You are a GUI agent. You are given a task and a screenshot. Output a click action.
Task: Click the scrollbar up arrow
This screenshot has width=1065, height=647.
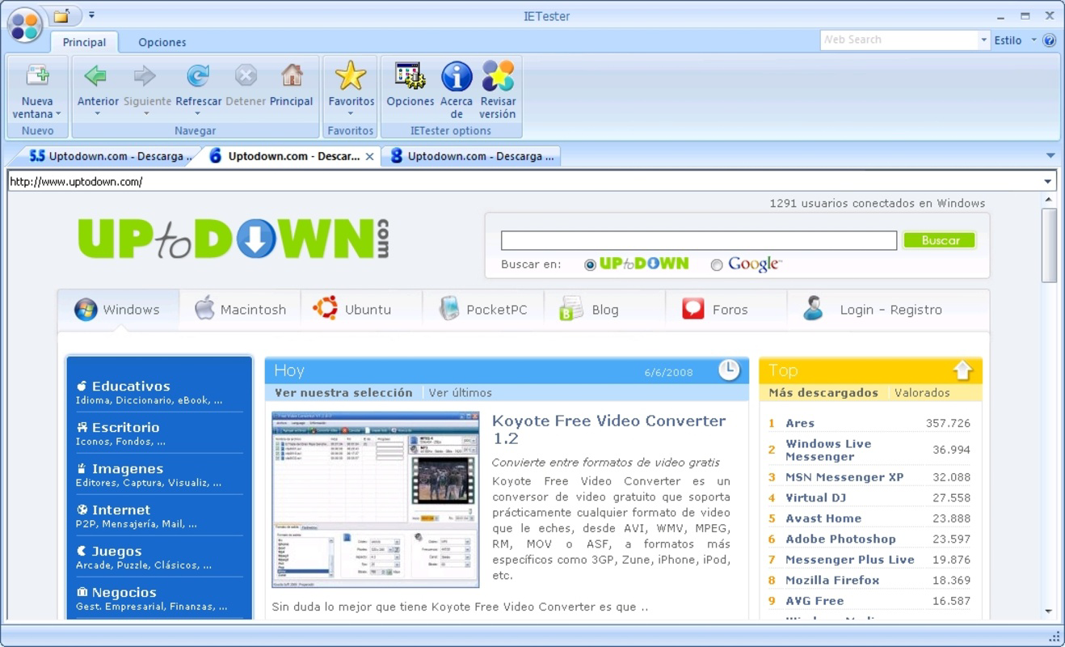click(x=1048, y=200)
